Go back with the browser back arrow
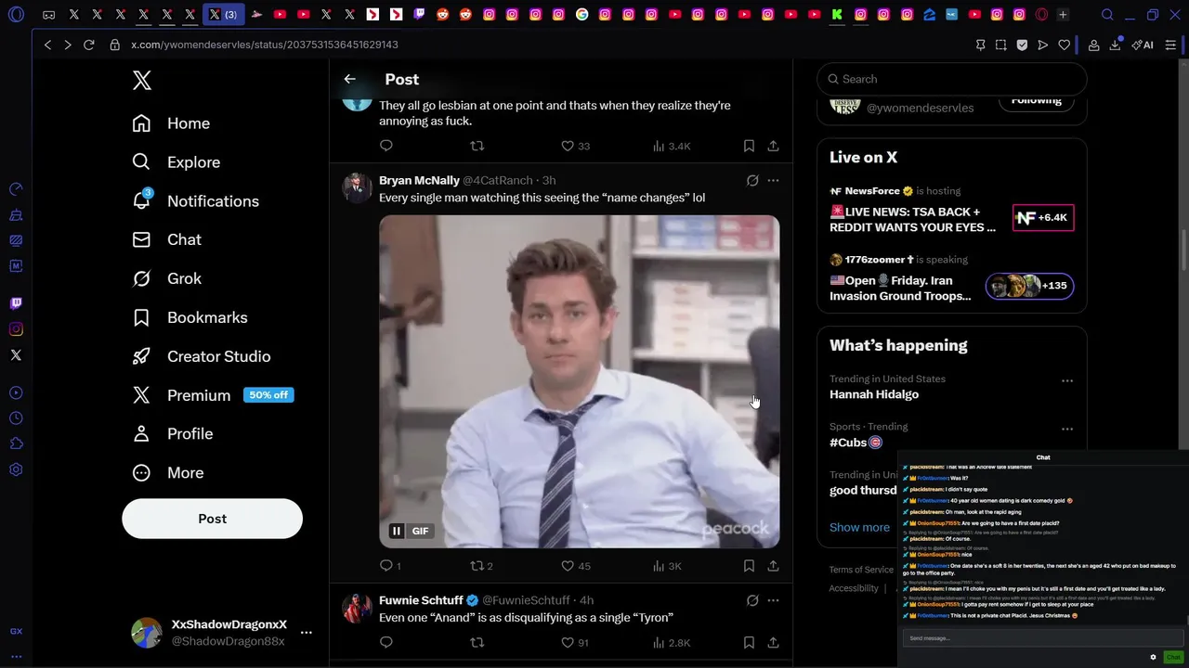The height and width of the screenshot is (668, 1189). click(47, 45)
